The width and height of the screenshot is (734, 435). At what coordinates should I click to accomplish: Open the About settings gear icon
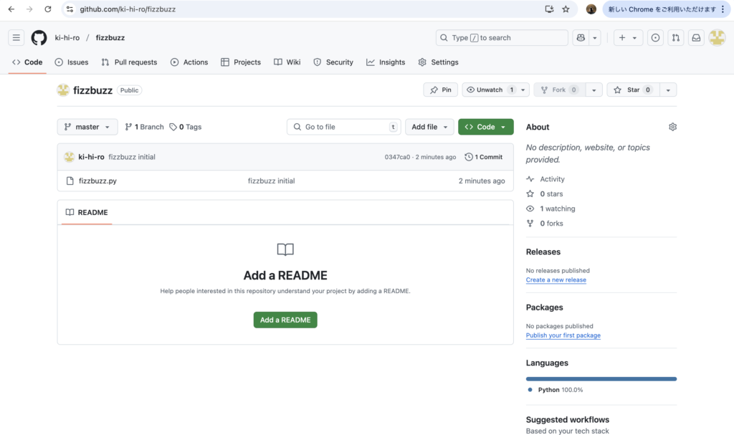tap(672, 127)
